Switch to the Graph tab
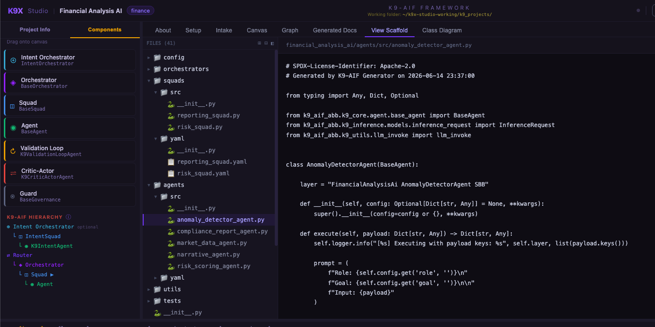This screenshot has width=655, height=327. coord(290,30)
